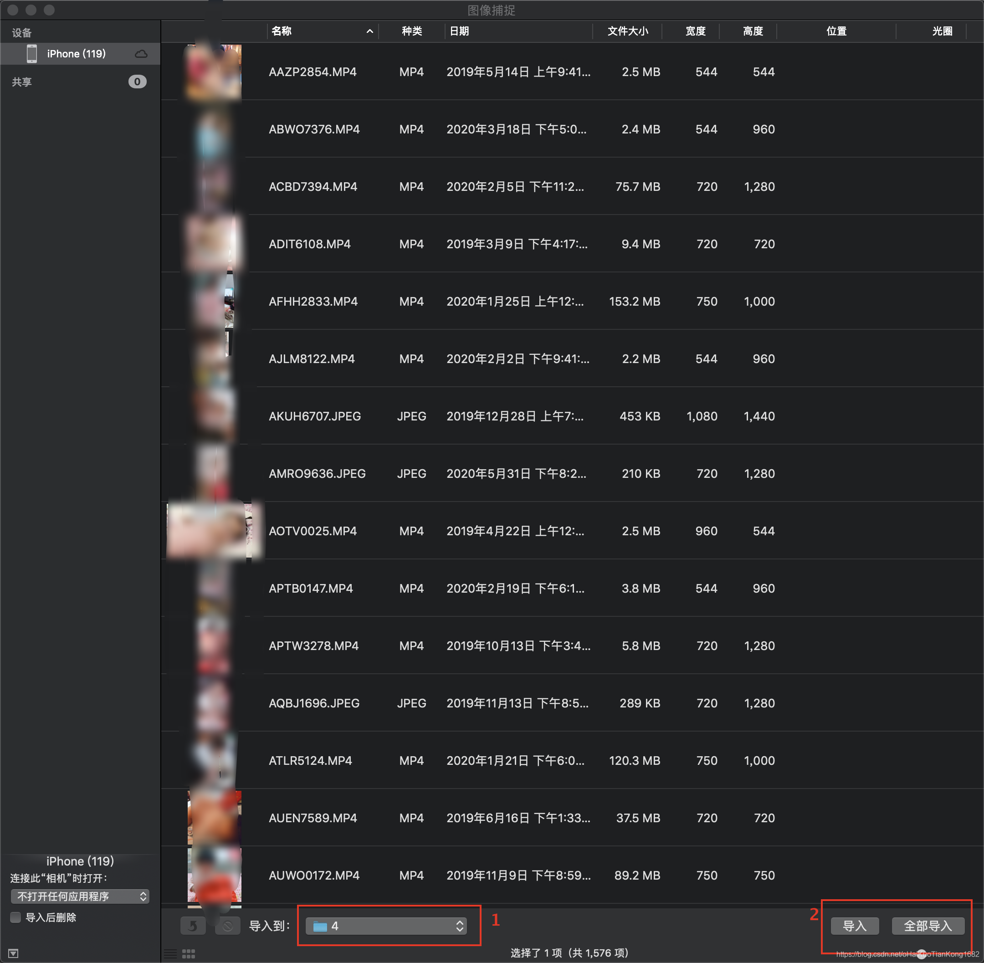984x963 pixels.
Task: Open the 导入到 destination folder dropdown
Action: (x=386, y=926)
